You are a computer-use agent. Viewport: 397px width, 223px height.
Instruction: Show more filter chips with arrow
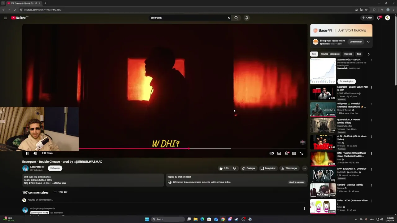(x=369, y=54)
